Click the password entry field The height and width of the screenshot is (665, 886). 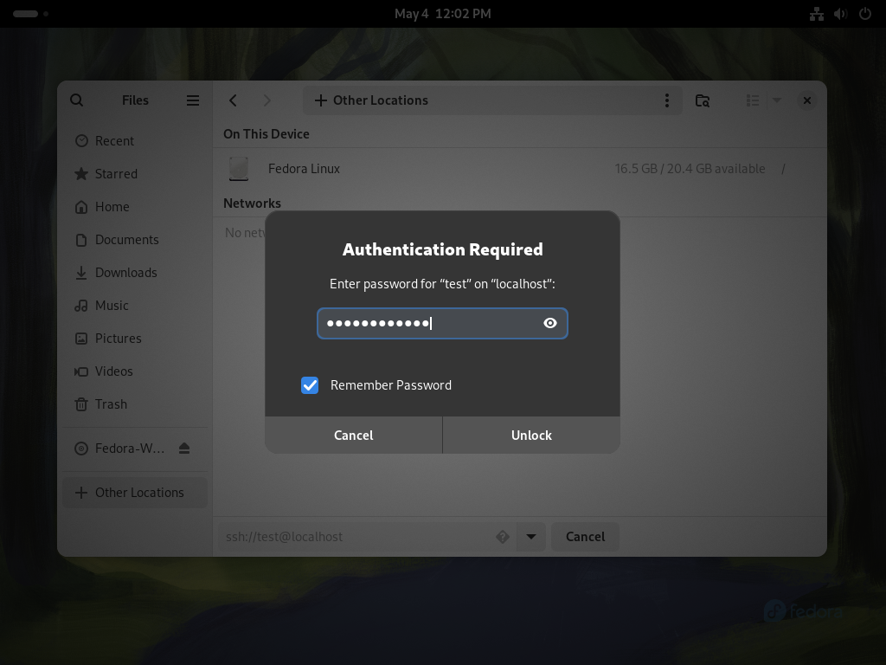(x=442, y=323)
